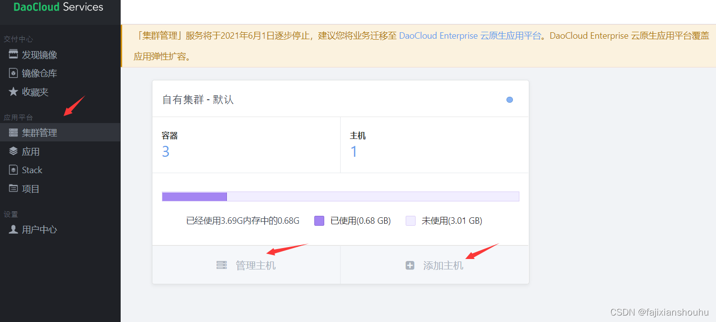716x322 pixels.
Task: Click the 设置 section heading
Action: point(11,214)
